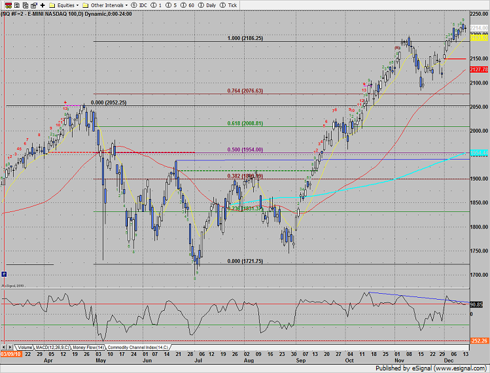Image resolution: width=490 pixels, height=373 pixels.
Task: Click the black plus icon in the toolbar
Action: tap(43, 5)
